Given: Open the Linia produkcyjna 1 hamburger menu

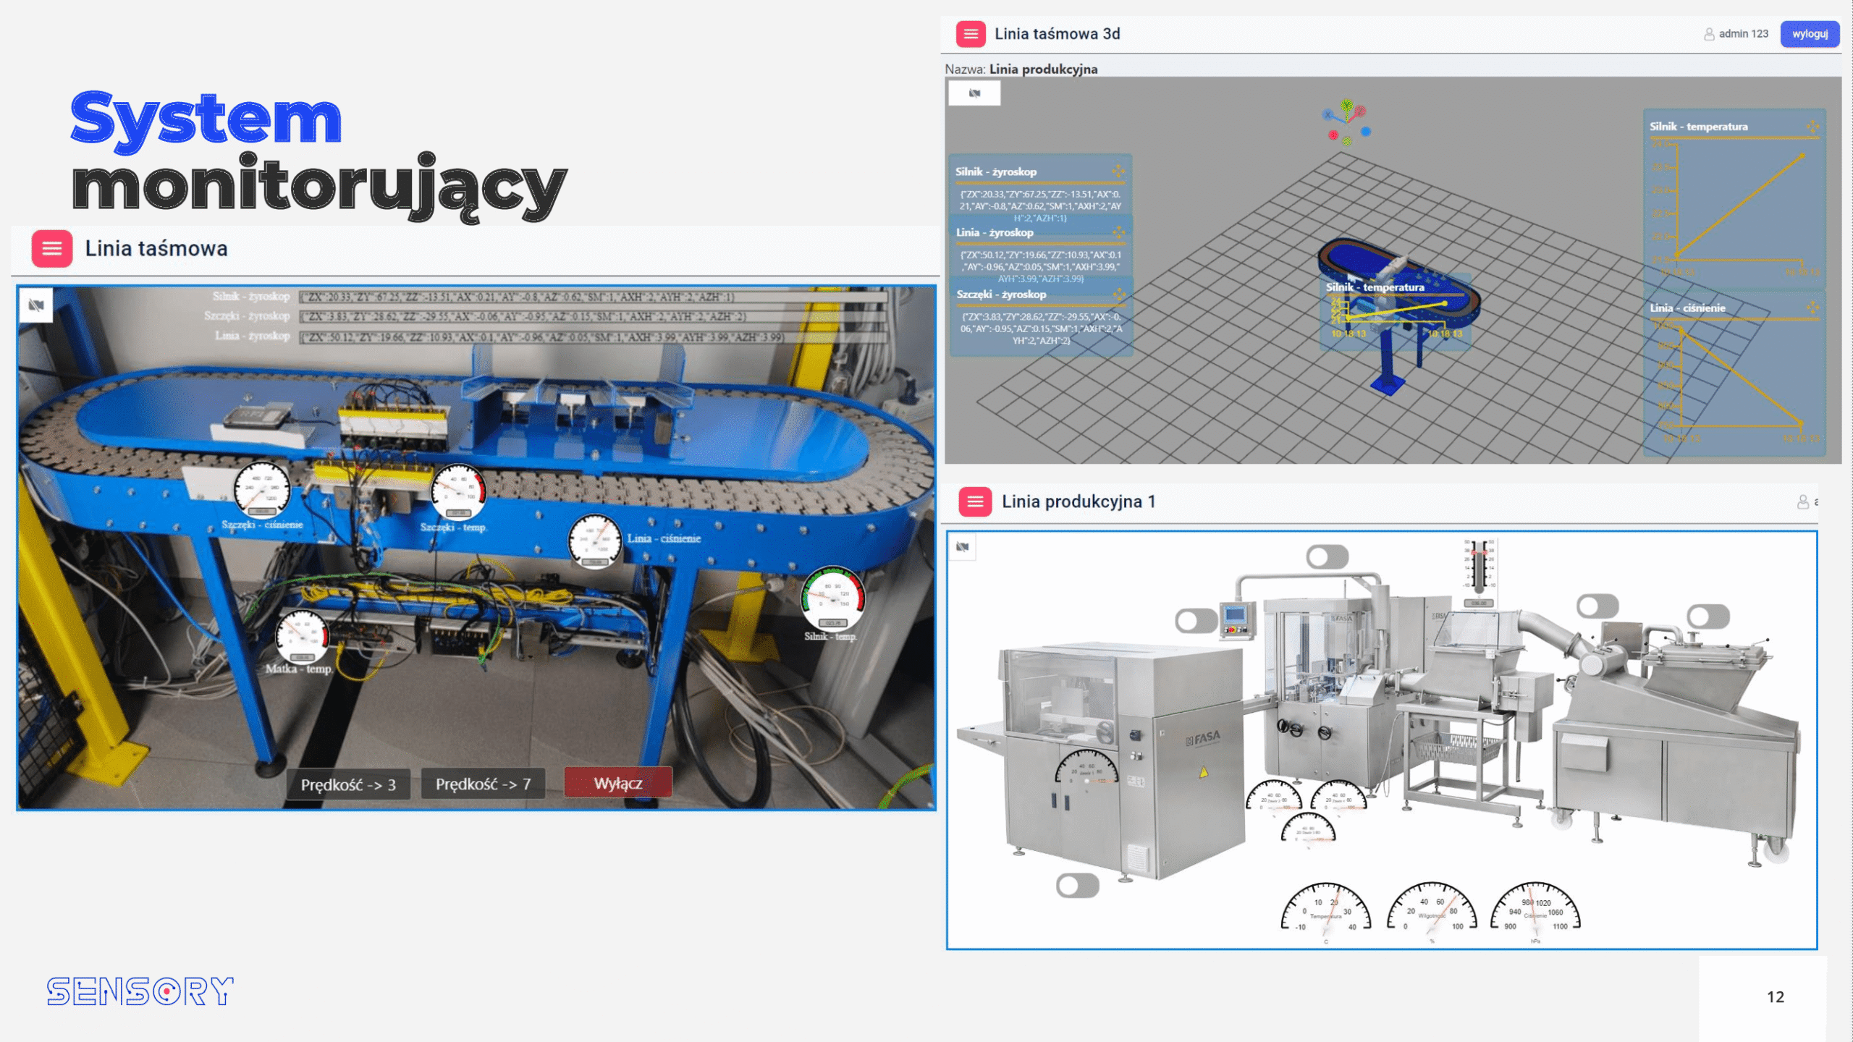Looking at the screenshot, I should point(974,501).
